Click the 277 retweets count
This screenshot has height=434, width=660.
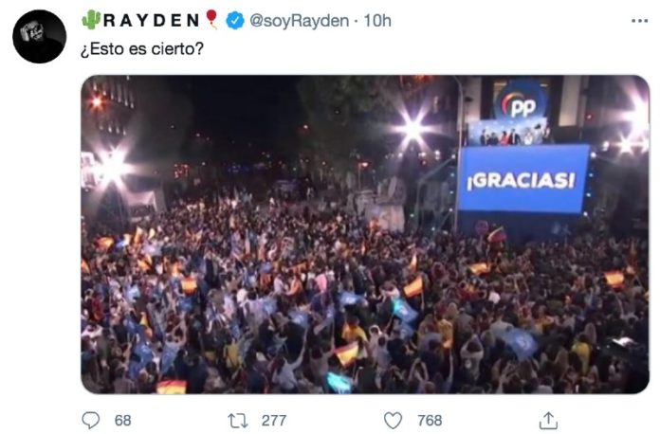pyautogui.click(x=274, y=420)
